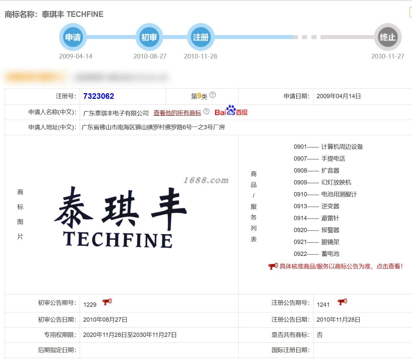Select the 0909 幻灯放映机 item

pyautogui.click(x=322, y=182)
